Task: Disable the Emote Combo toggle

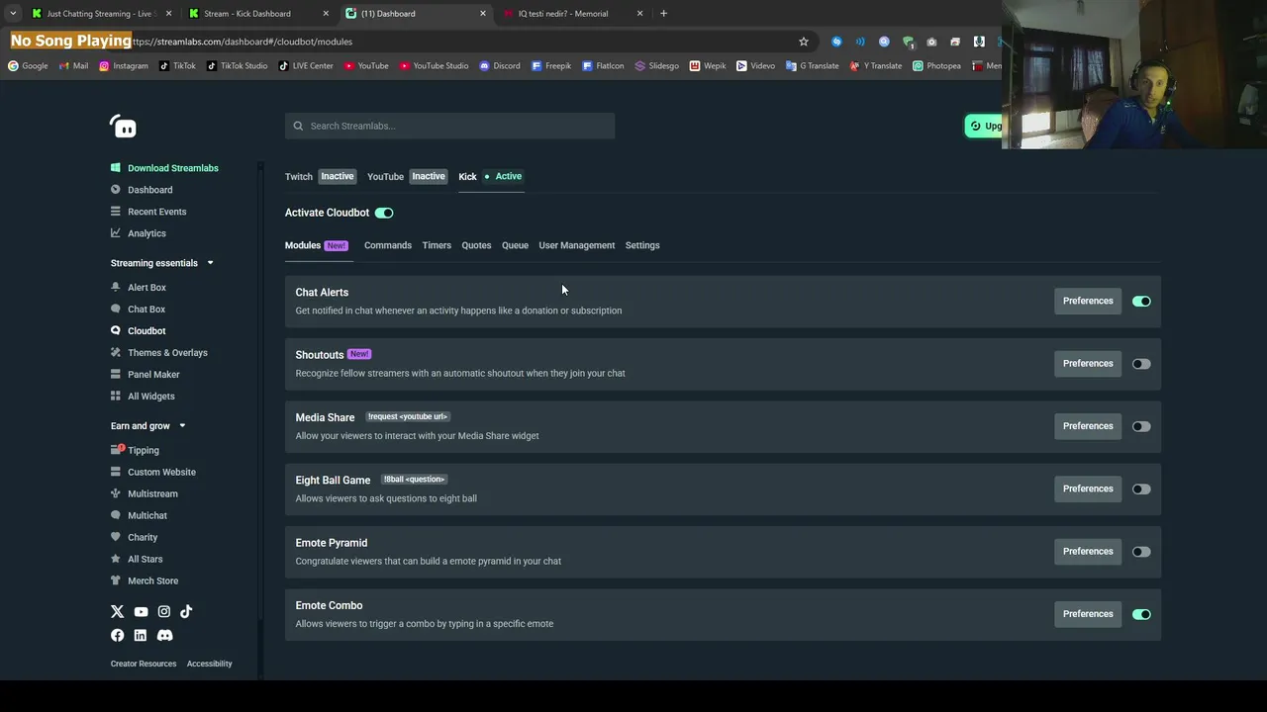Action: pos(1141,614)
